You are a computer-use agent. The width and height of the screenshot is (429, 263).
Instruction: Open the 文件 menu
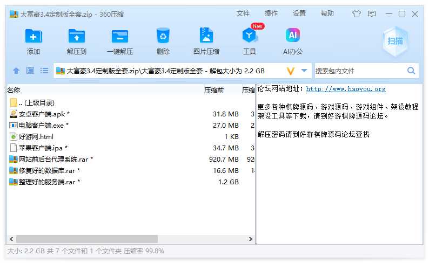pyautogui.click(x=243, y=13)
